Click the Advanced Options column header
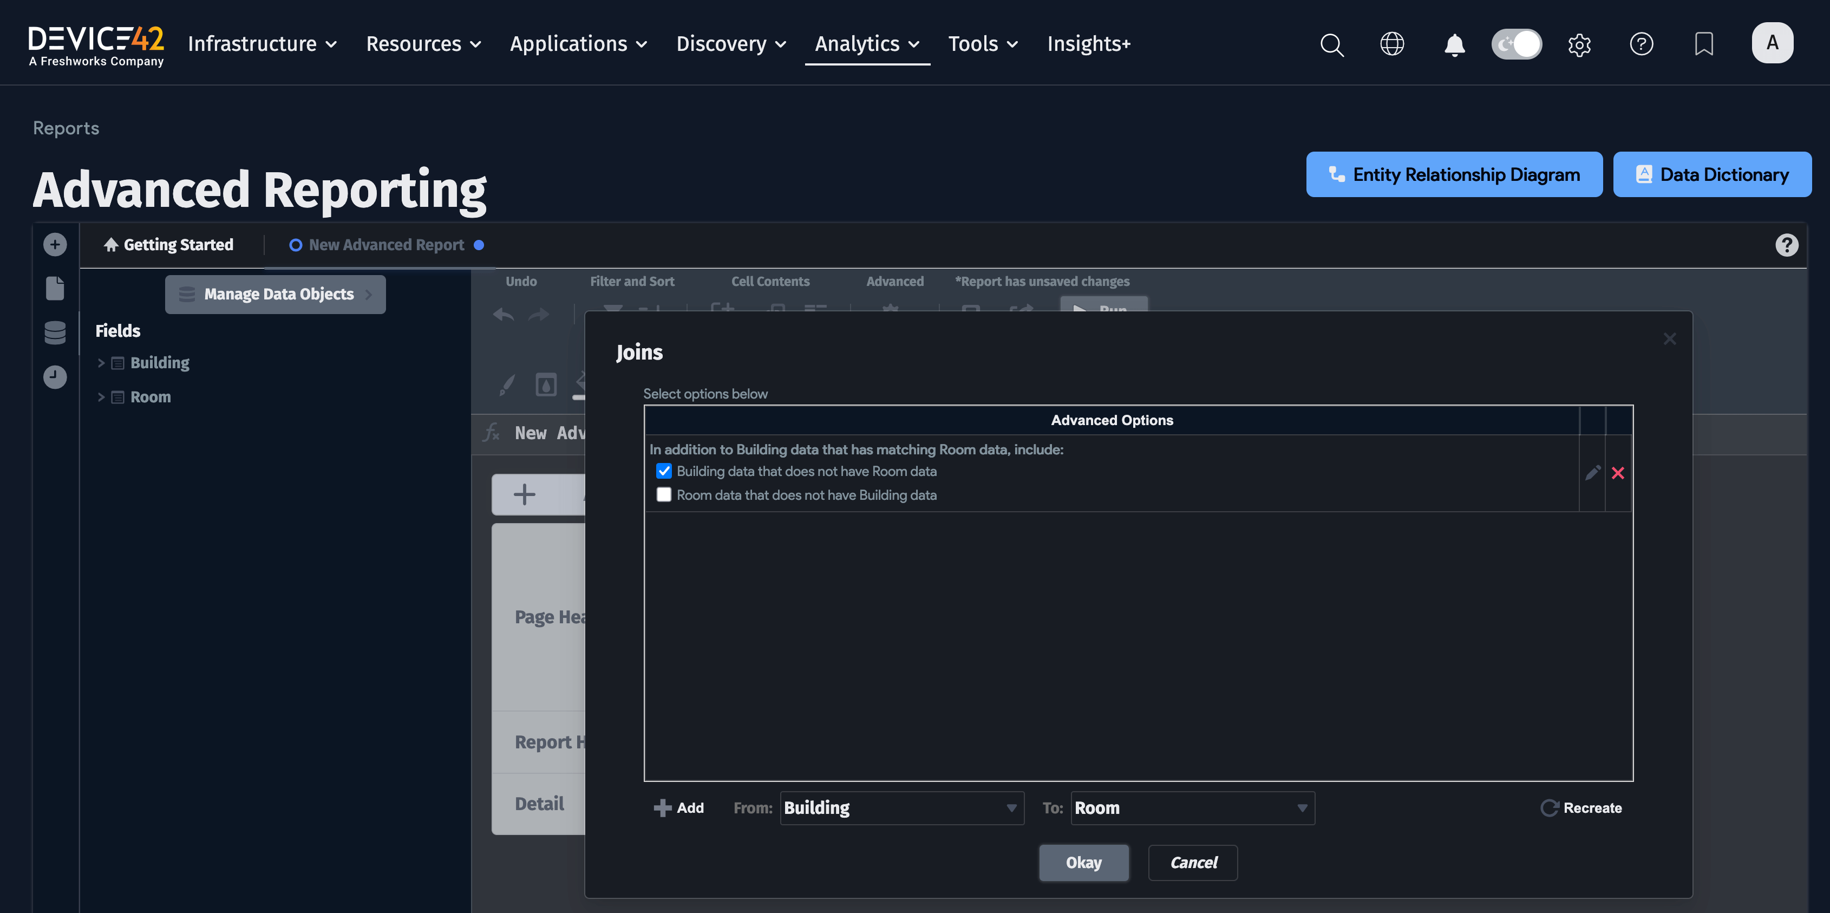The width and height of the screenshot is (1830, 913). coord(1112,420)
